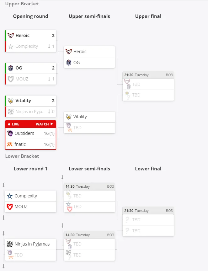Click the Lower Bracket section heading
Image resolution: width=208 pixels, height=271 pixels.
click(x=22, y=156)
